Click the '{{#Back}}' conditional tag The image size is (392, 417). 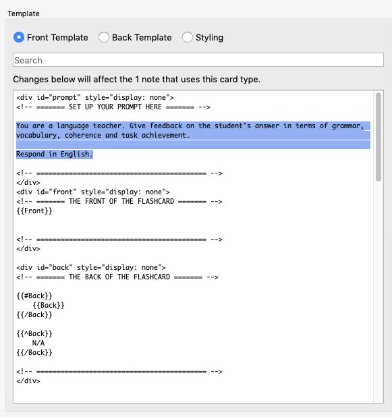[x=34, y=296]
